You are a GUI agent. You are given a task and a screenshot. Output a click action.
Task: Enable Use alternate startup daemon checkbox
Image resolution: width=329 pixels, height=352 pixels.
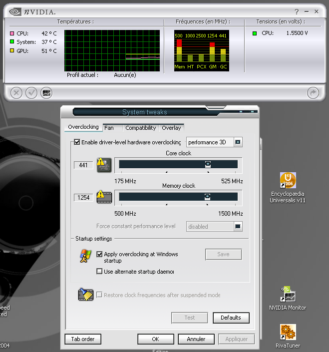(x=99, y=272)
